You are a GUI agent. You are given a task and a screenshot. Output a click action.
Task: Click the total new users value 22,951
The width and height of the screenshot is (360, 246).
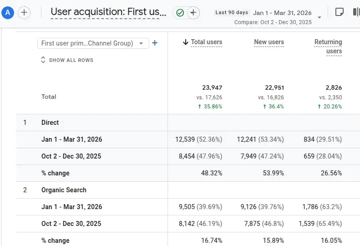[274, 87]
